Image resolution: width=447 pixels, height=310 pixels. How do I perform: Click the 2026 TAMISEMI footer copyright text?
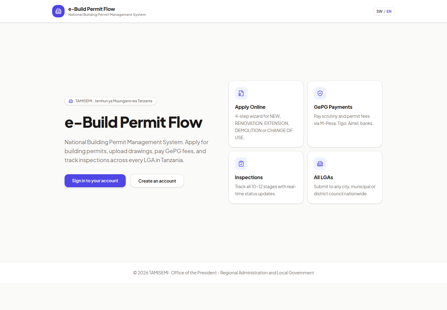223,273
